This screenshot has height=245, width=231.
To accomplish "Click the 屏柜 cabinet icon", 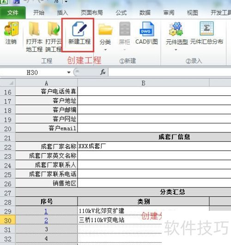I will pos(125,29).
